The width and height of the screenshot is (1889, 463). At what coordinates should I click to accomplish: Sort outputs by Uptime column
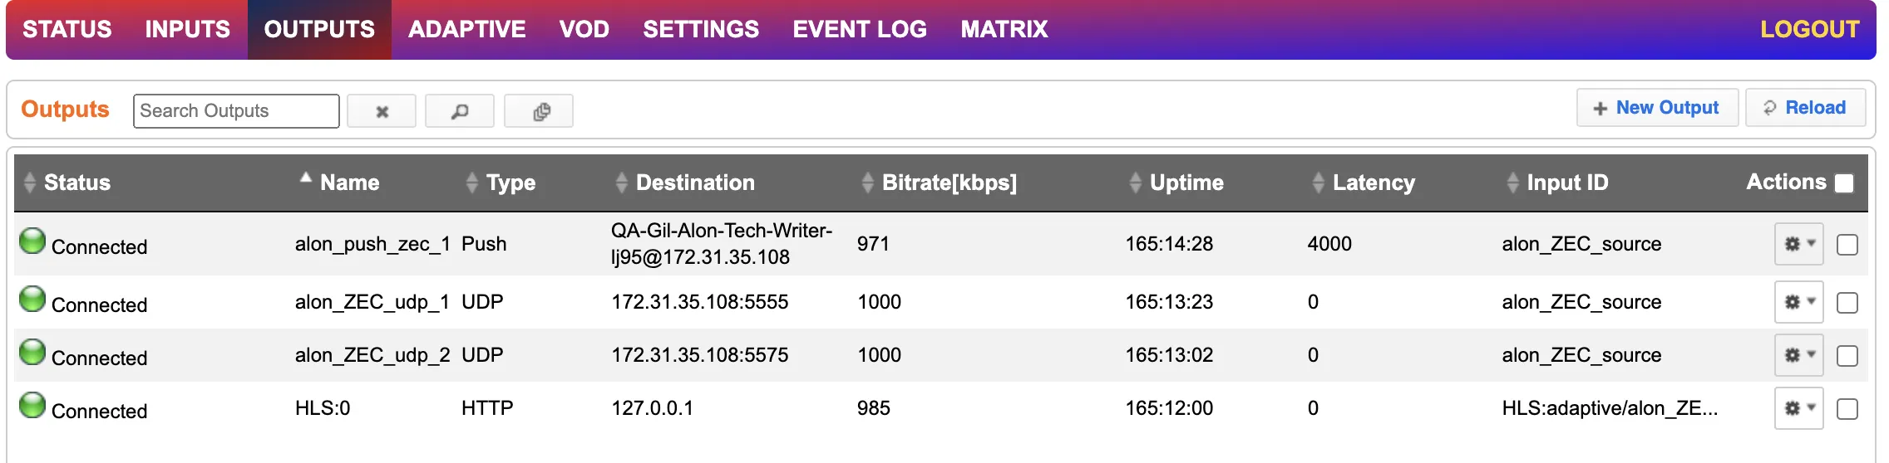tap(1186, 183)
